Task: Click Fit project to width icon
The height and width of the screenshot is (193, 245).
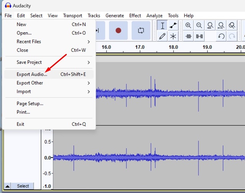Action: pyautogui.click(x=221, y=25)
